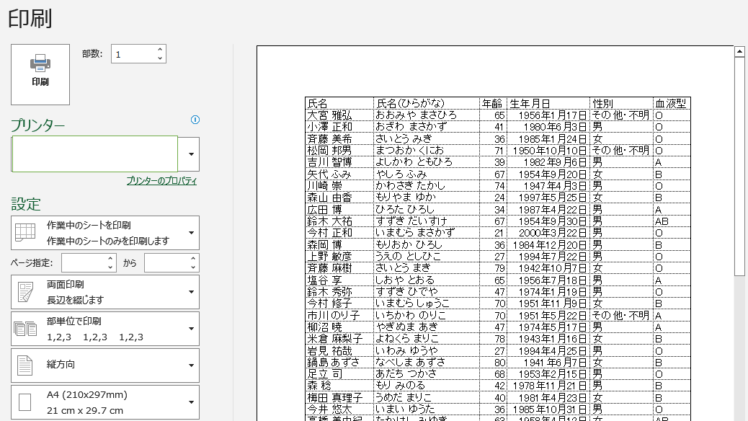Increase the number of copies
The height and width of the screenshot is (421, 748).
pos(160,49)
